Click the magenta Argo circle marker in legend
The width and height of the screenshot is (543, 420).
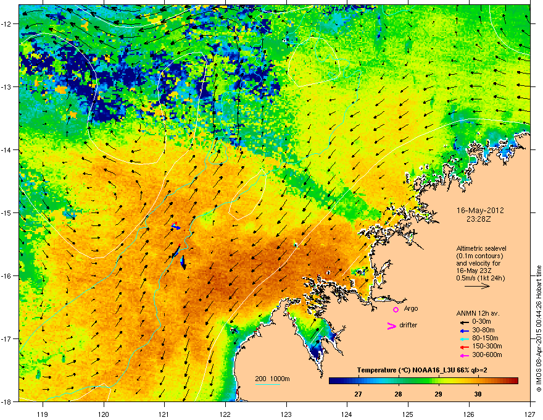(396, 309)
